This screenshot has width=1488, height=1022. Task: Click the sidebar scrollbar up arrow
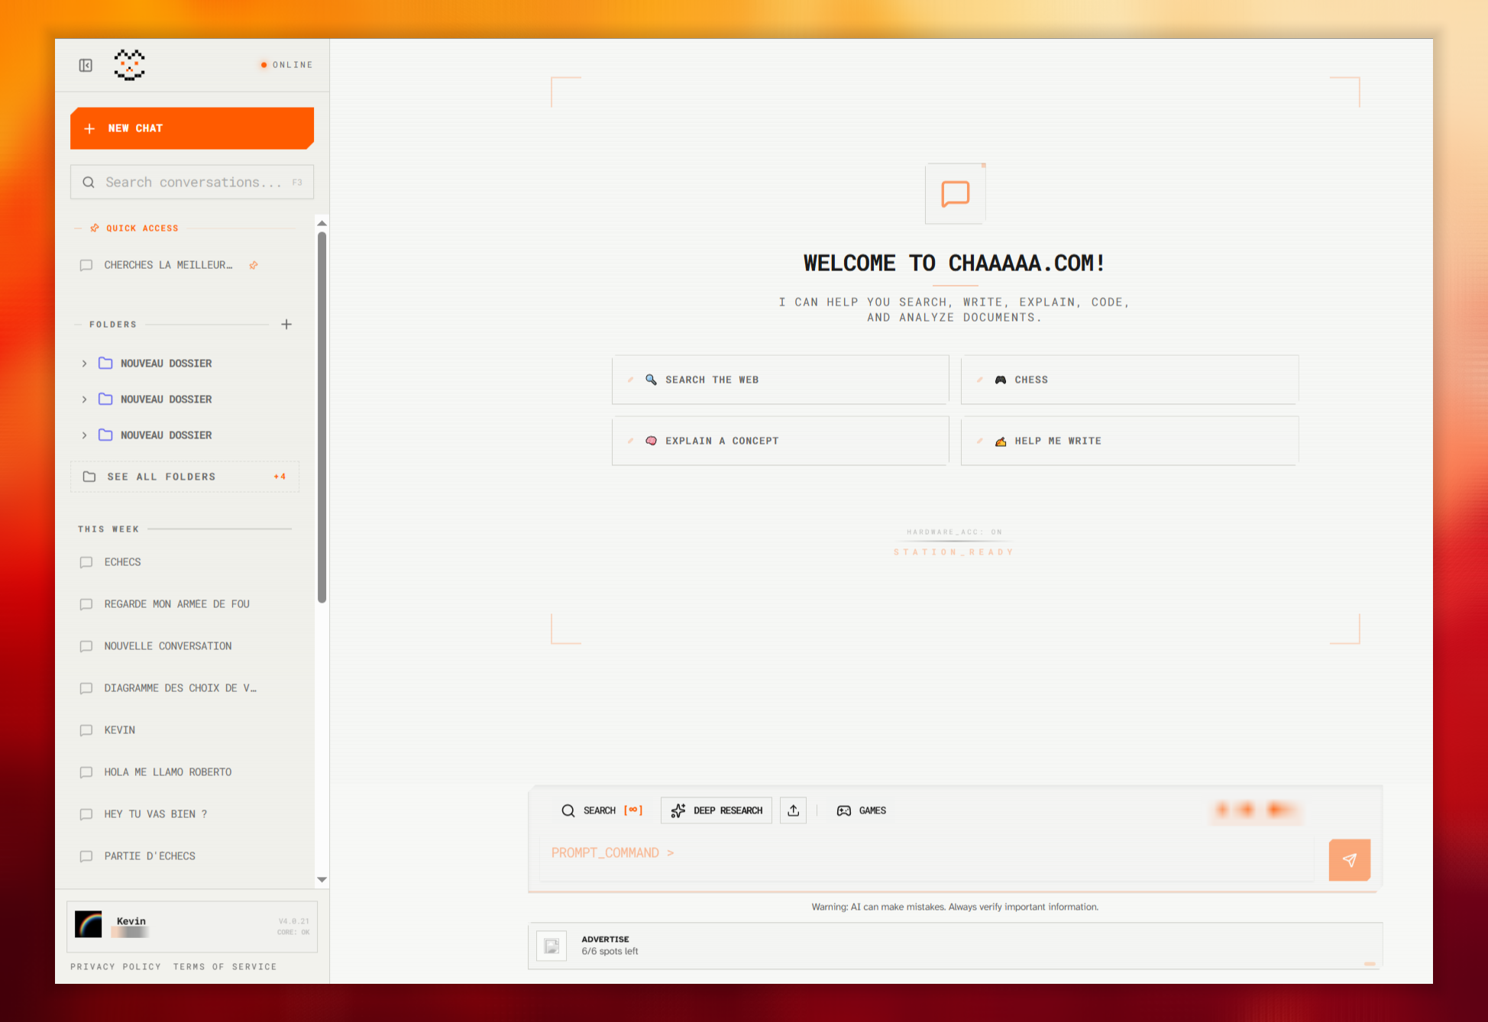(x=322, y=223)
